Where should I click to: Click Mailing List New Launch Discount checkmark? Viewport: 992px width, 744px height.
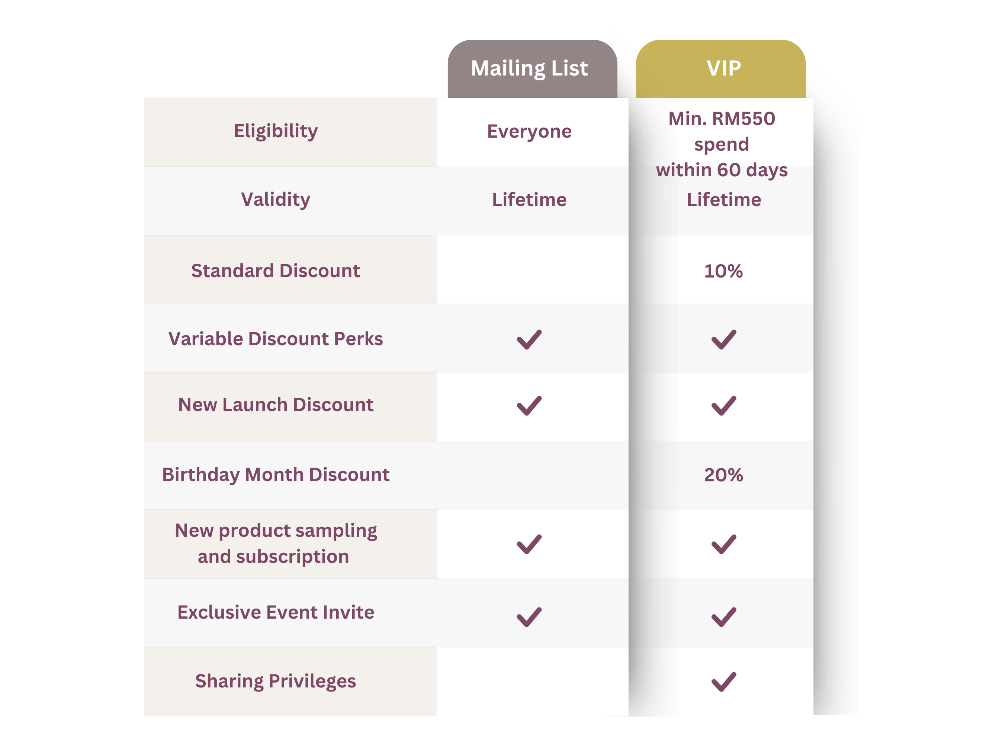(x=529, y=405)
